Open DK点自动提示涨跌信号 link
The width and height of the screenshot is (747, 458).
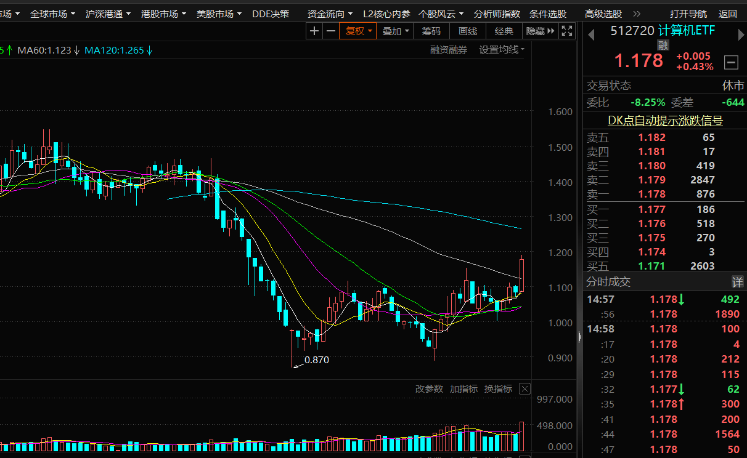(665, 121)
